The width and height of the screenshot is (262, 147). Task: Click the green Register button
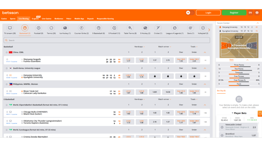(x=234, y=13)
